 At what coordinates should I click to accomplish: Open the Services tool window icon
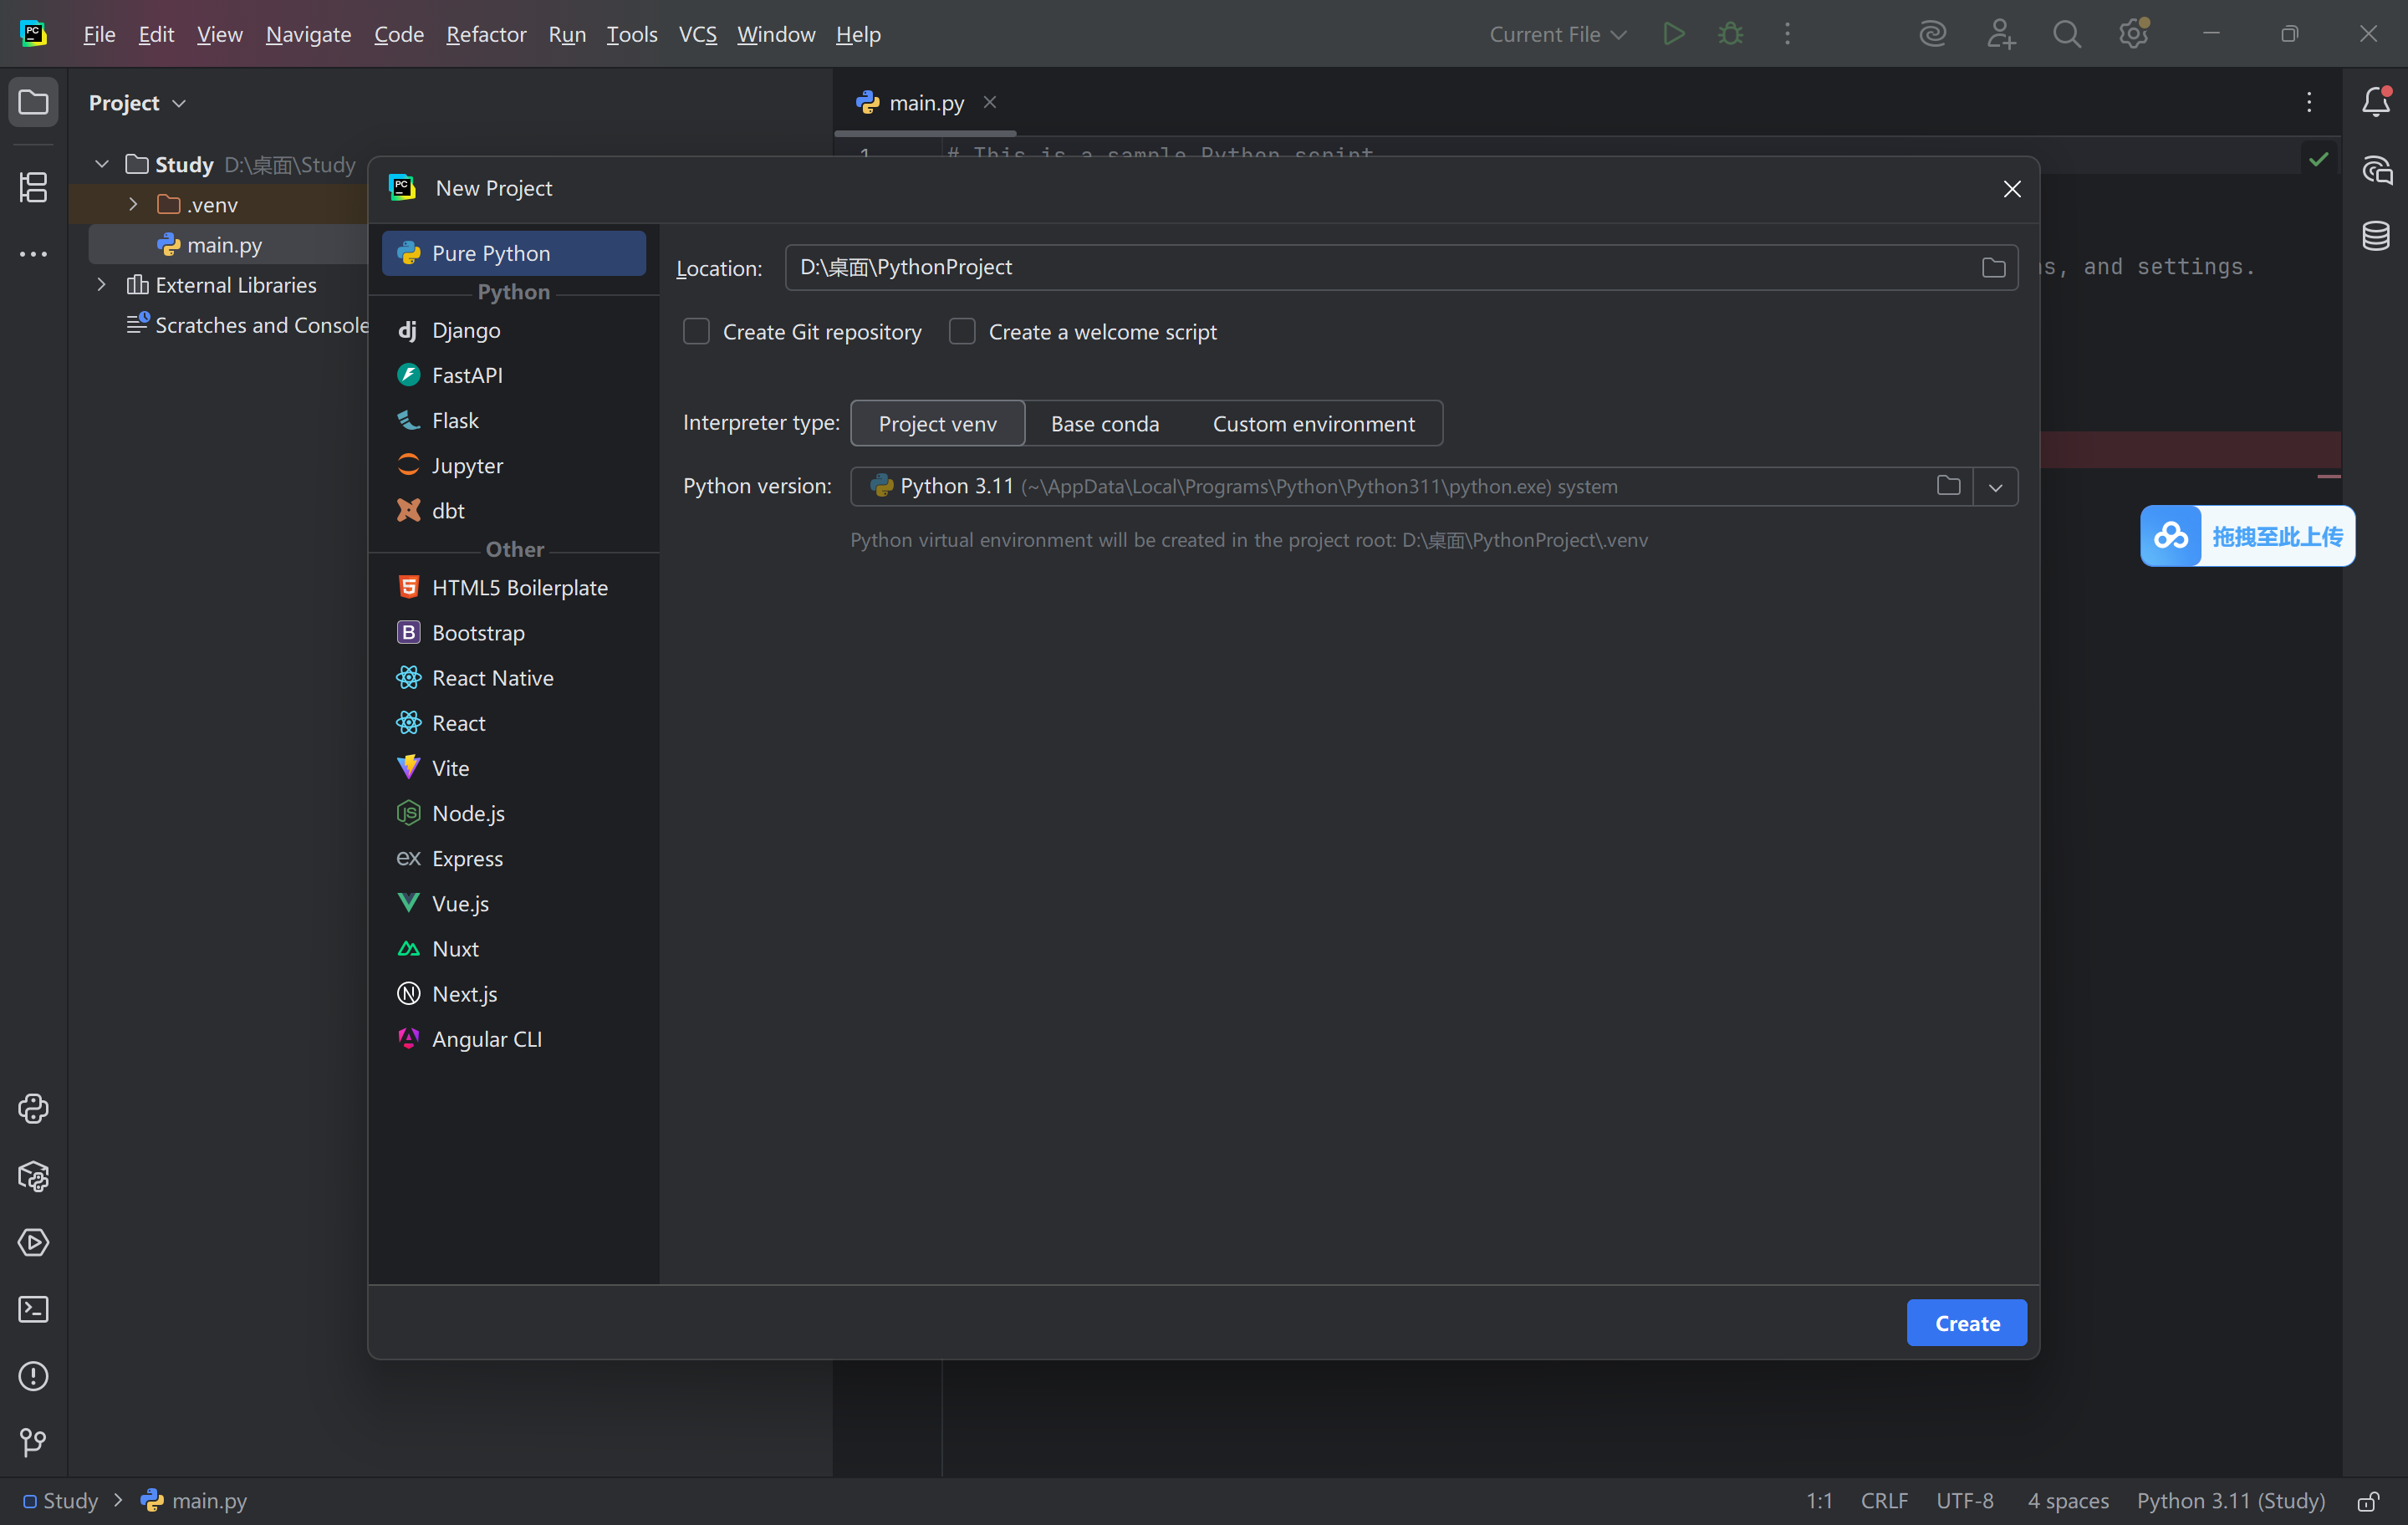[x=33, y=1242]
